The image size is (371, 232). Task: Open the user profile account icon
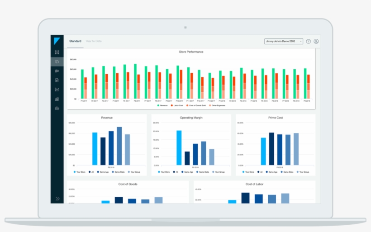[316, 41]
